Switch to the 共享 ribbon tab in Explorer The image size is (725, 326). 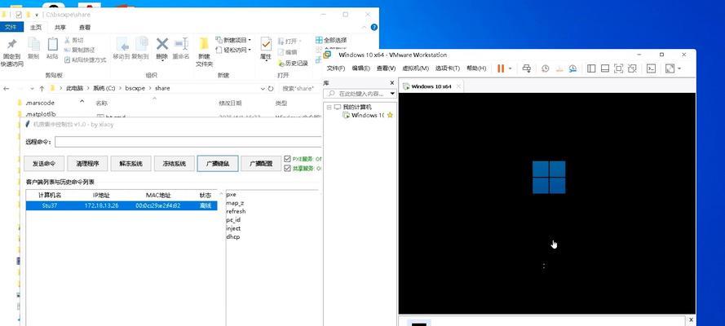(60, 27)
